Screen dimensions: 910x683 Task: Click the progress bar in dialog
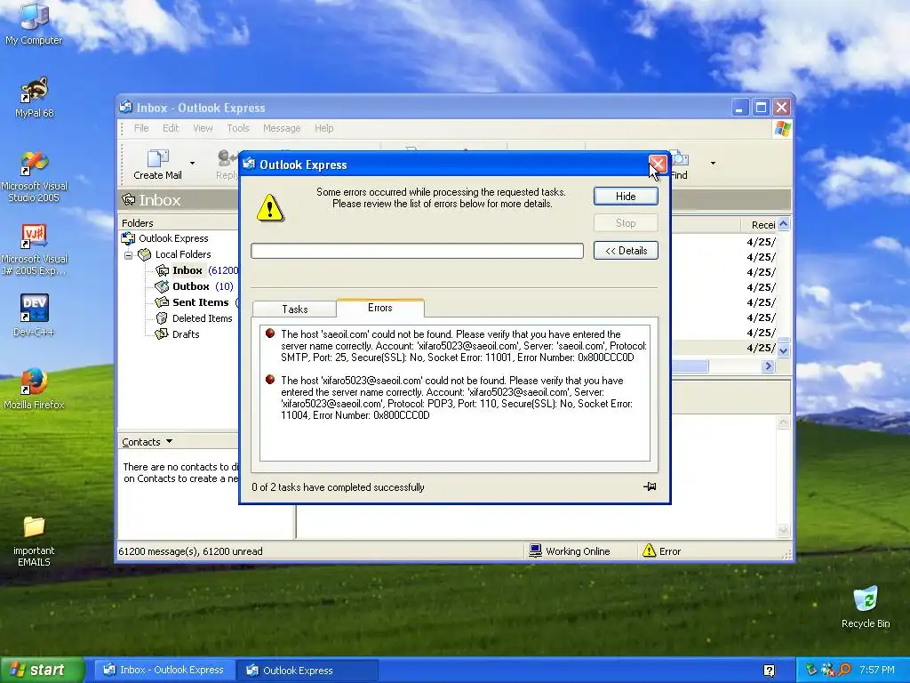[417, 250]
